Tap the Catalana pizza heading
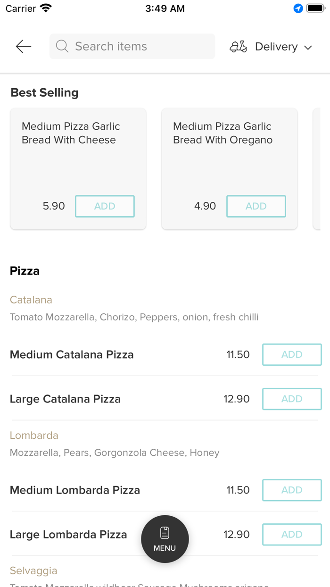330x587 pixels. [31, 300]
